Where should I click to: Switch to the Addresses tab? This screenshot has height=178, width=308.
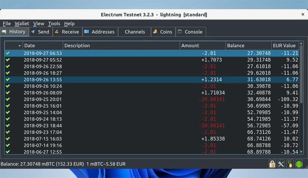coord(100,32)
